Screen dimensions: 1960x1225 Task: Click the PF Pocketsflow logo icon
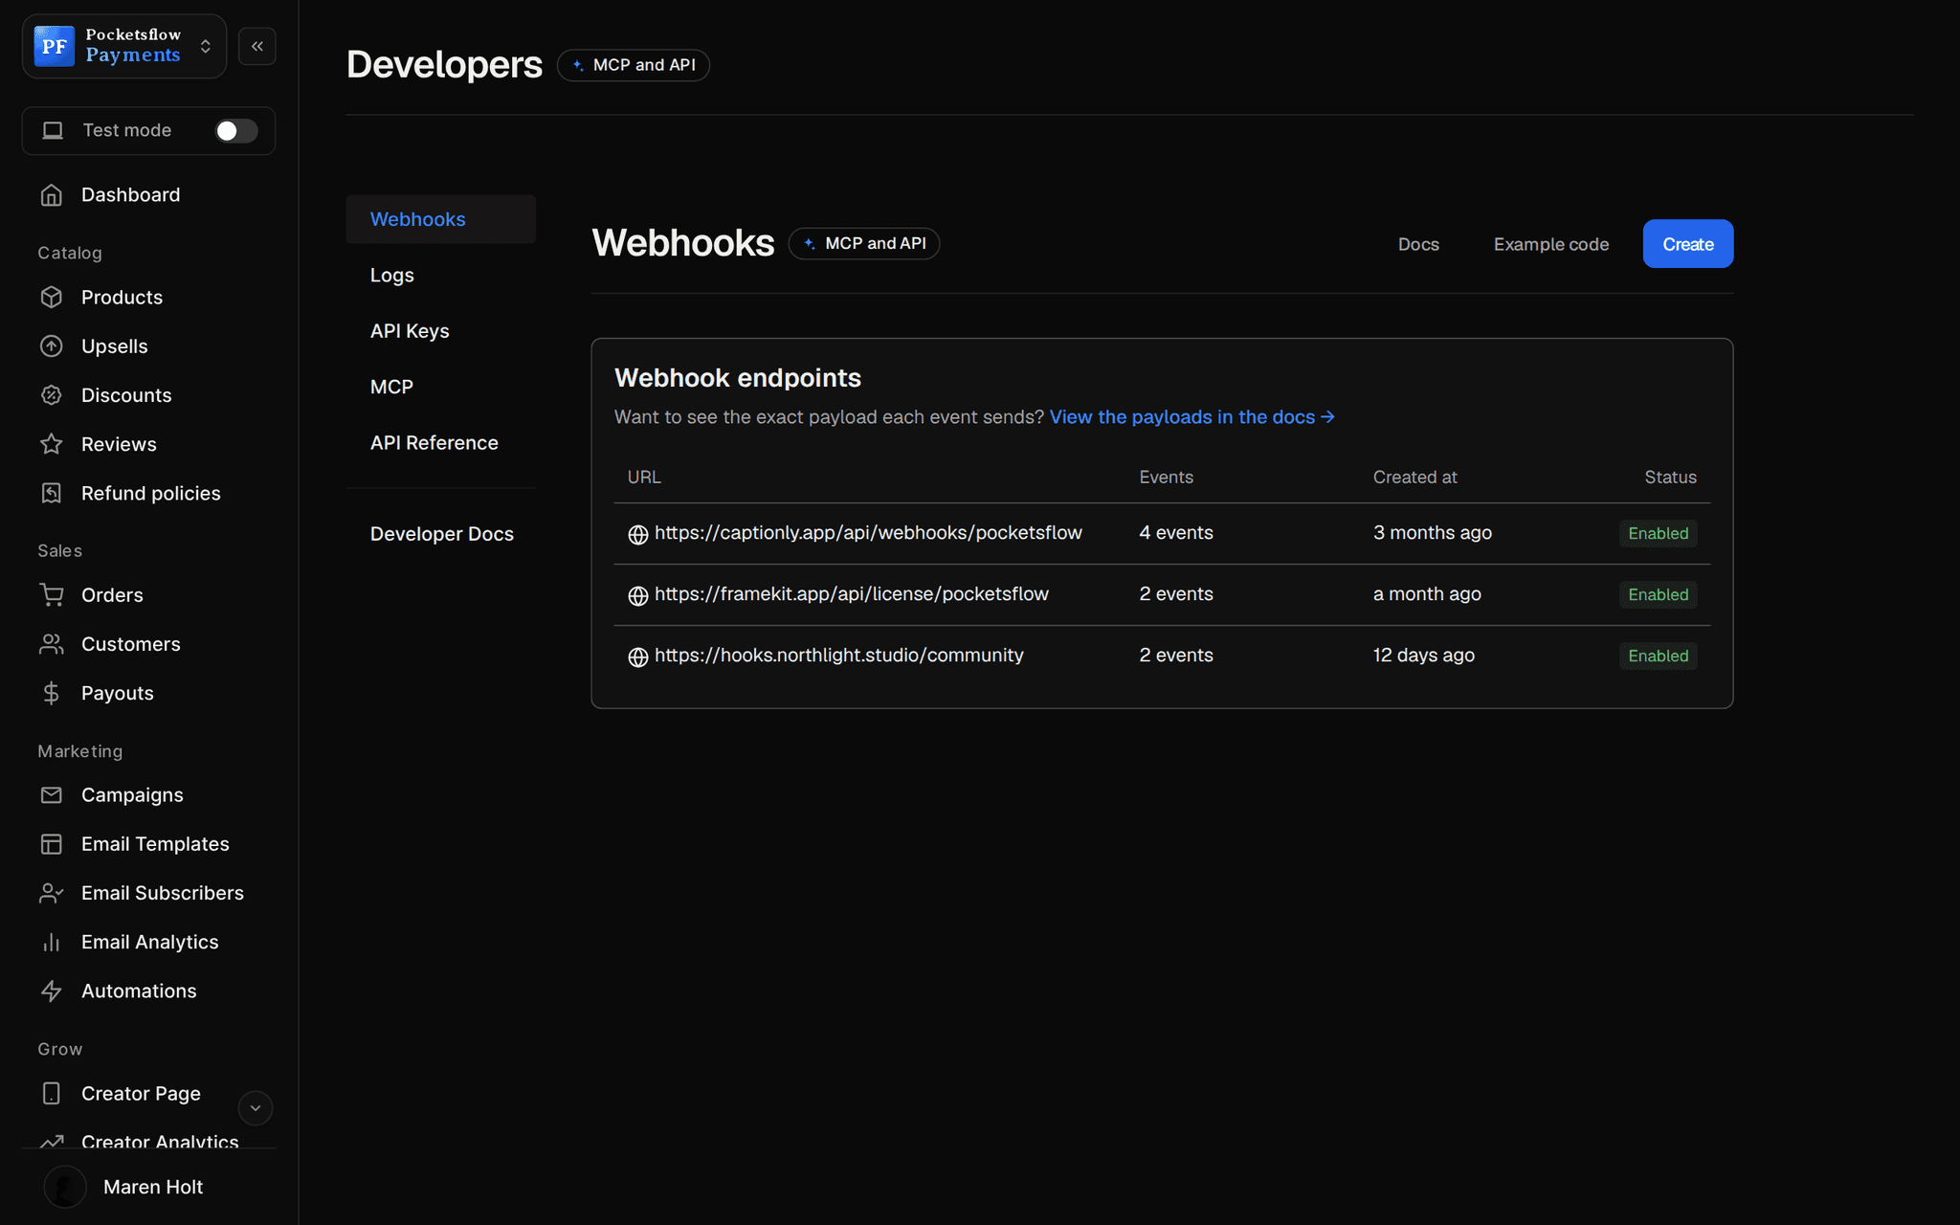55,46
